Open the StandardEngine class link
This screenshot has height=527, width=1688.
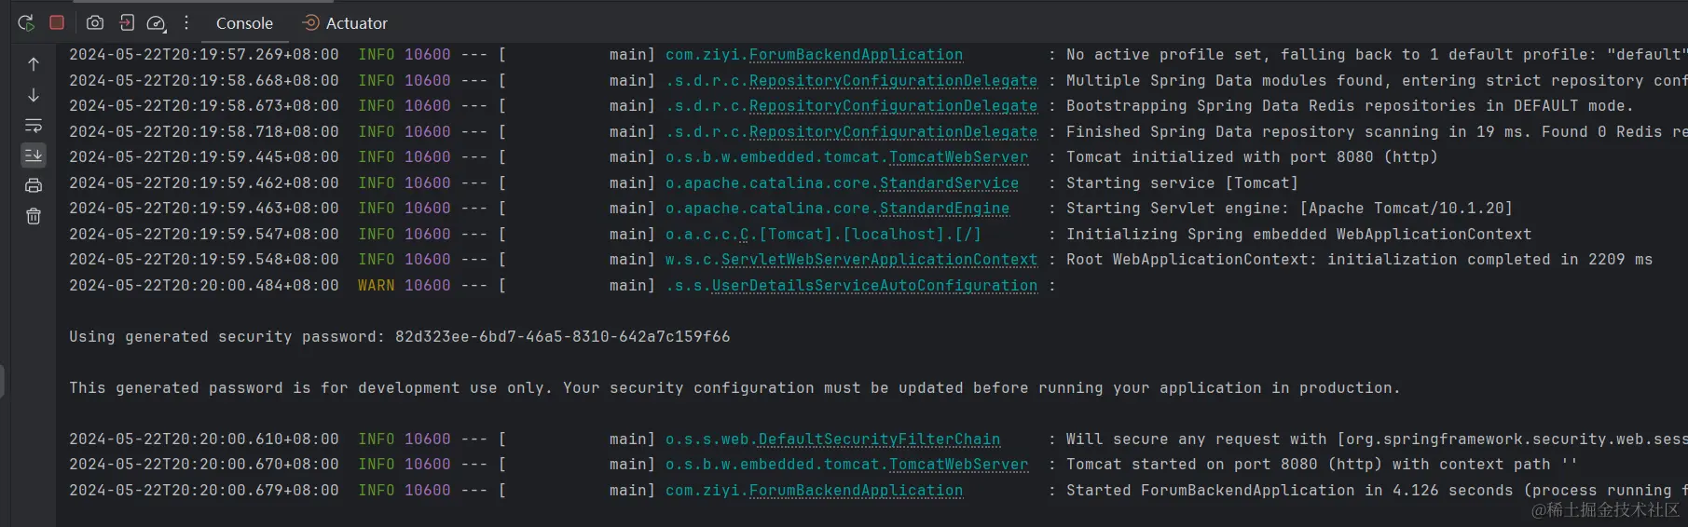click(944, 209)
